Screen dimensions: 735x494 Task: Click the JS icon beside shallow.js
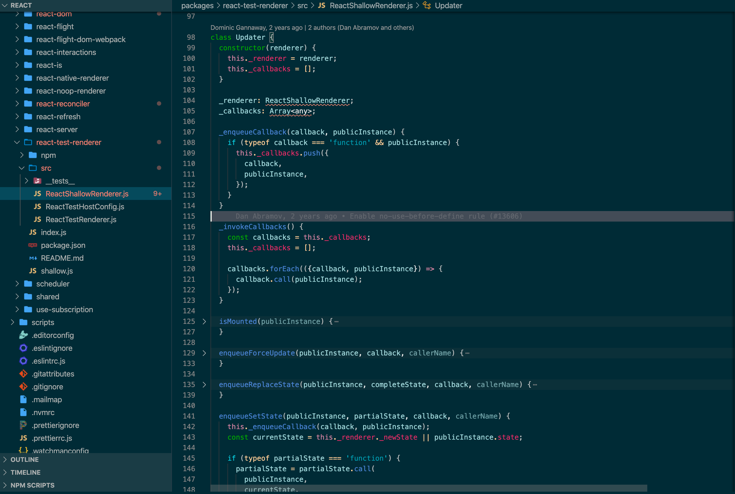click(33, 271)
